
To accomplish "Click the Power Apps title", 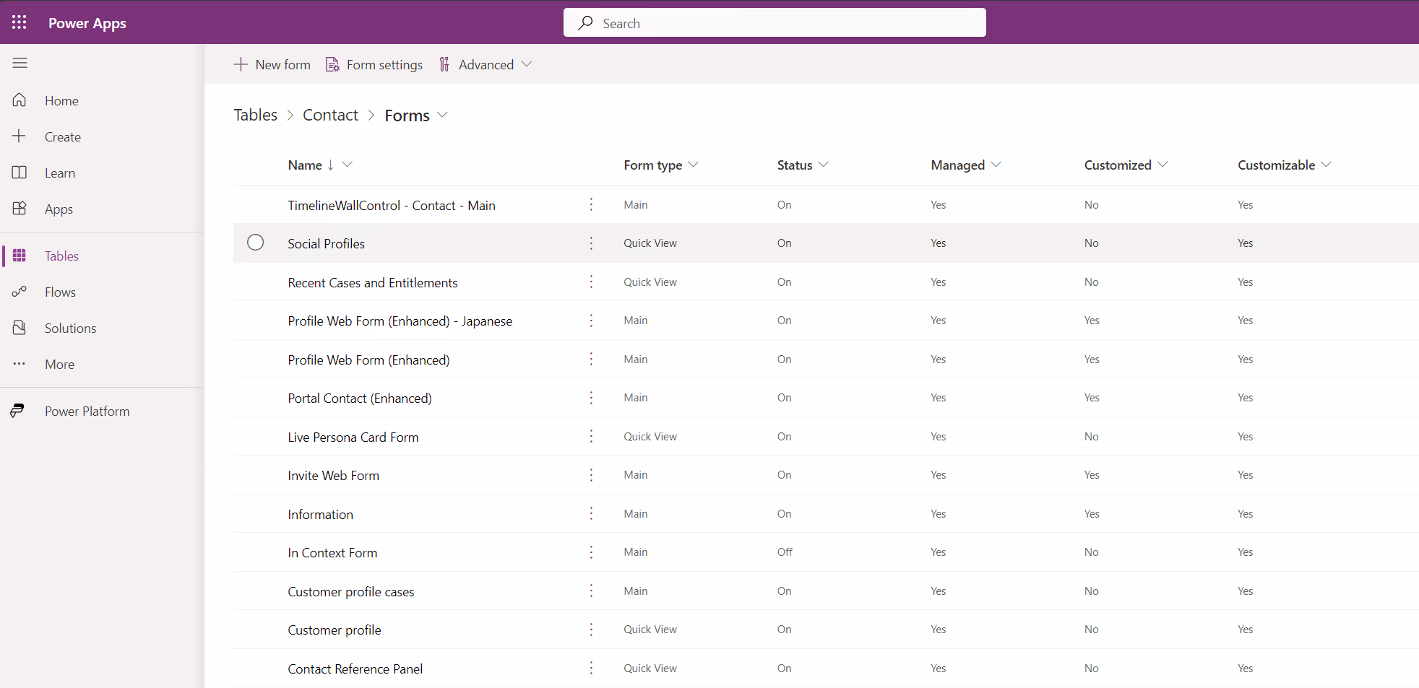I will [x=87, y=23].
